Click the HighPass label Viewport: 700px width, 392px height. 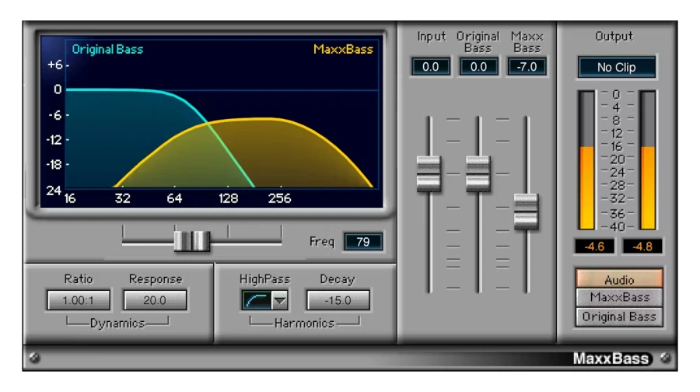click(x=264, y=279)
